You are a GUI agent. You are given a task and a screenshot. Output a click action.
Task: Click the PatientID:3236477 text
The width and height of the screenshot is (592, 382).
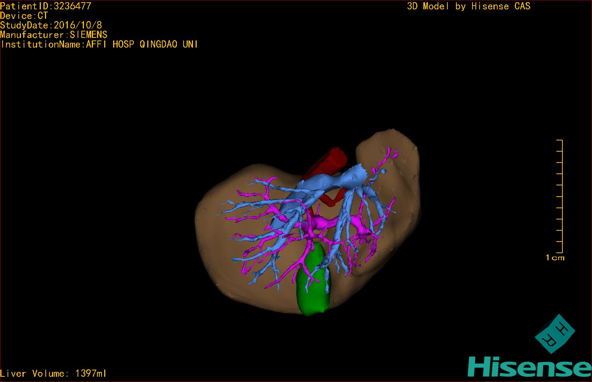pyautogui.click(x=46, y=6)
